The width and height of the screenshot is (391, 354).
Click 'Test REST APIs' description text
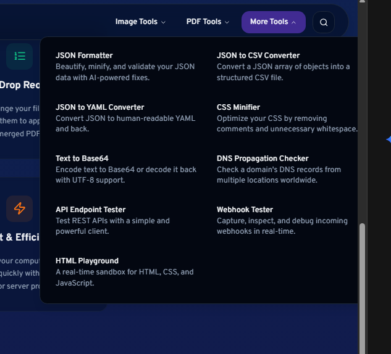point(112,226)
